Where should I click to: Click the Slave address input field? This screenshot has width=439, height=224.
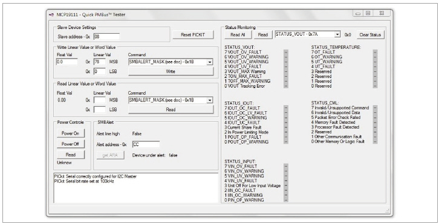click(106, 37)
